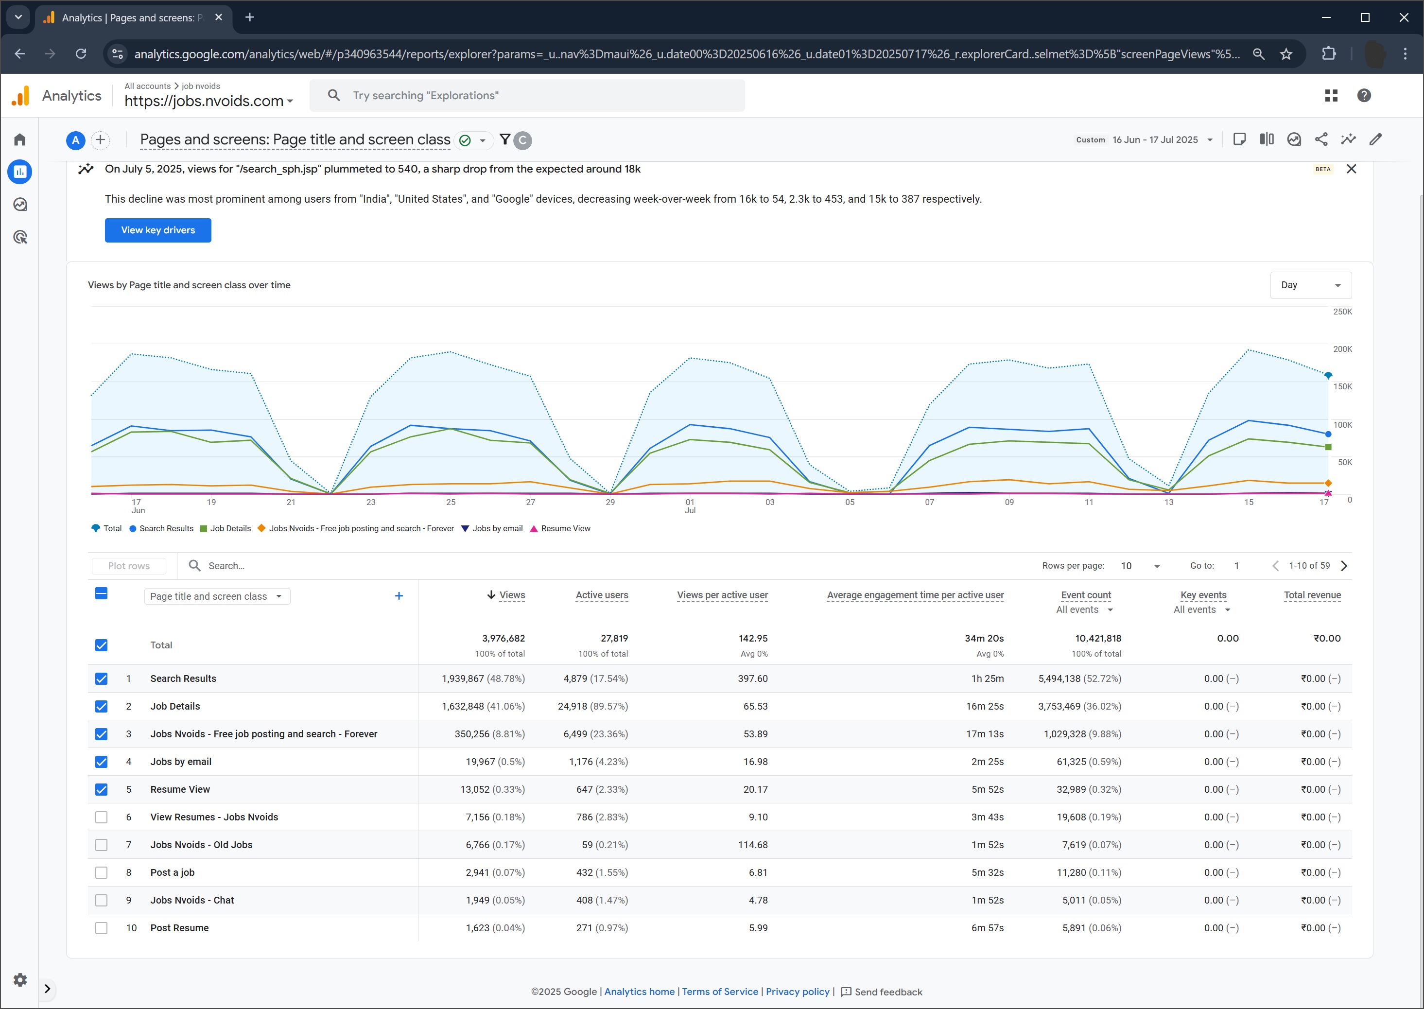Tick the Post a job row checkbox
This screenshot has width=1424, height=1009.
(101, 872)
